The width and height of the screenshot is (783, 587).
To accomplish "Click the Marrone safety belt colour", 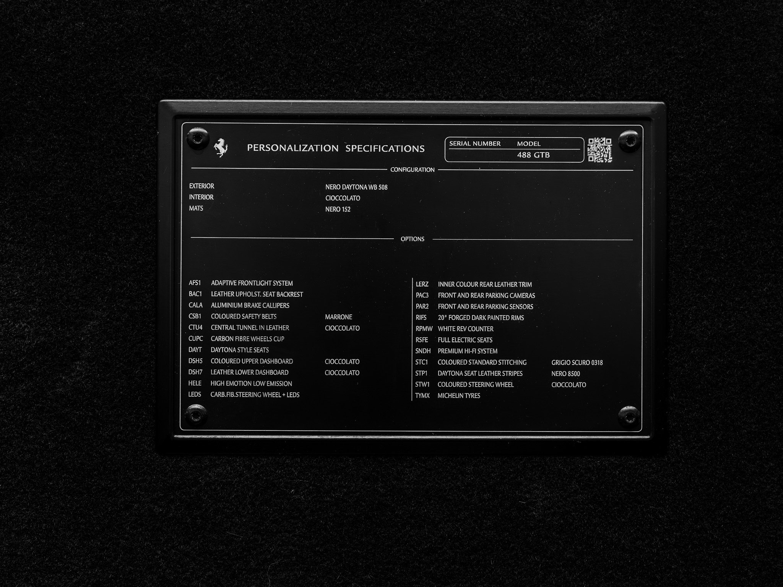I will tap(338, 317).
